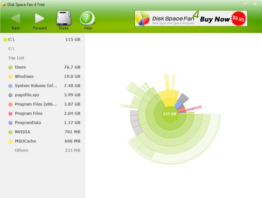262x198 pixels.
Task: Click the Top List heading
Action: (x=16, y=58)
